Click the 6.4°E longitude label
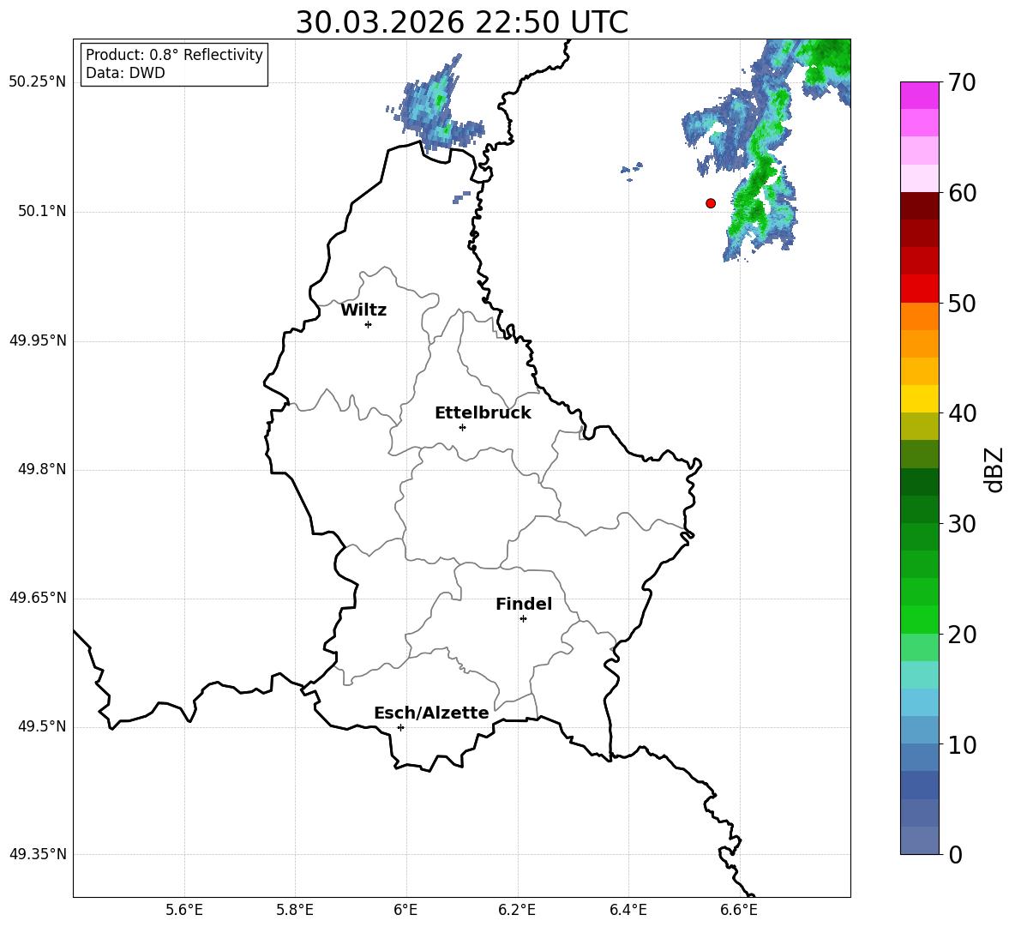Viewport: 1015px width, 927px height. pyautogui.click(x=628, y=910)
